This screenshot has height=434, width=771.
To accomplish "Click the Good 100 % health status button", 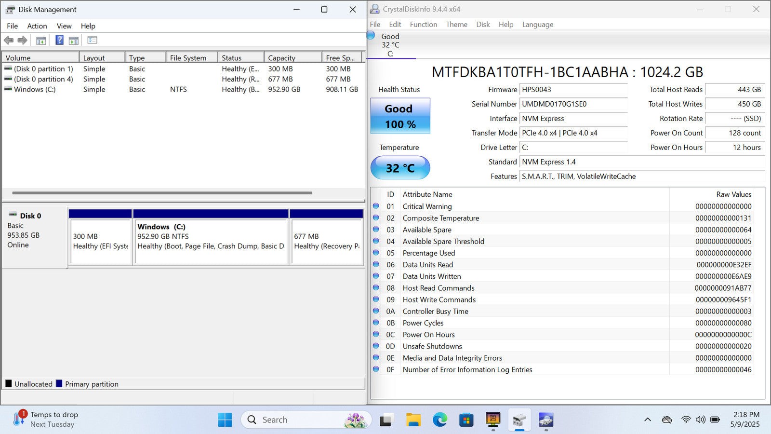I will [400, 116].
